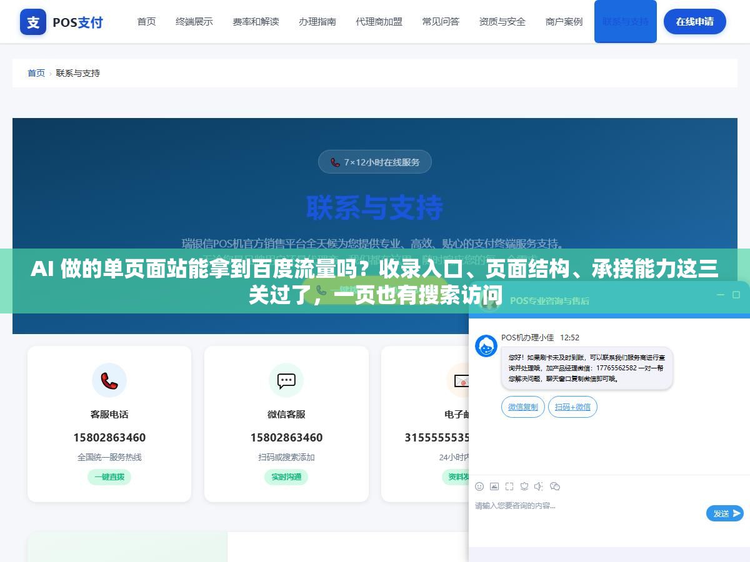Viewport: 750px width, 562px height.
Task: Click the 发送 send button
Action: coord(725,513)
